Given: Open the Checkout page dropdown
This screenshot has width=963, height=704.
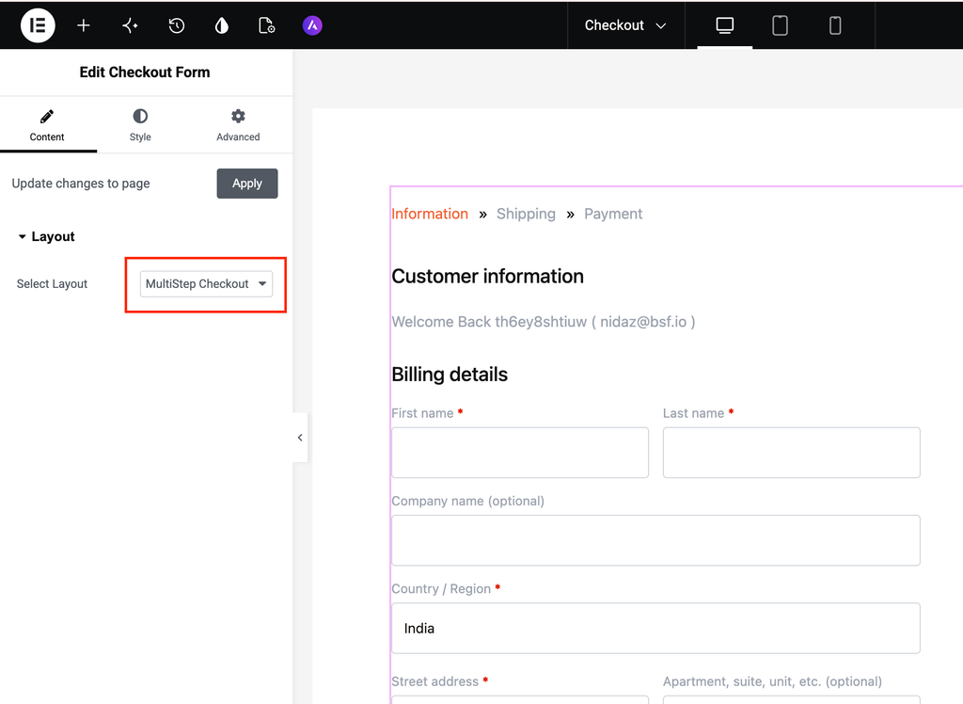Looking at the screenshot, I should pos(625,25).
